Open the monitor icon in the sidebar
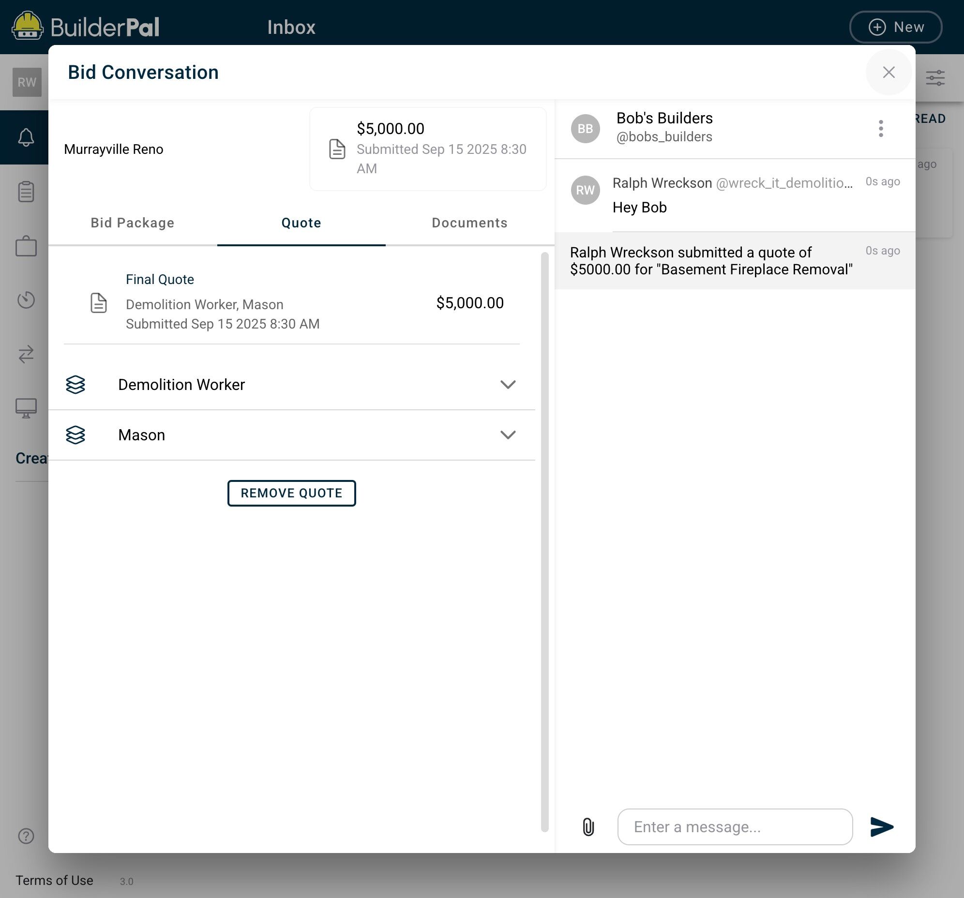964x898 pixels. point(26,408)
